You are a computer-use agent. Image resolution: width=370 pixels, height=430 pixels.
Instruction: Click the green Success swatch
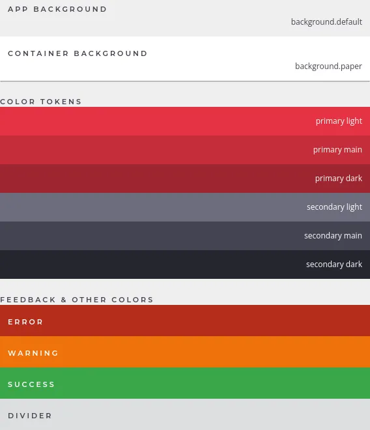[185, 383]
